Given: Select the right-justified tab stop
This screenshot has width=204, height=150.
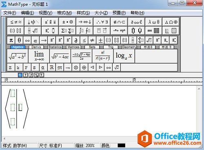Looking at the screenshot, I should click(x=31, y=75).
